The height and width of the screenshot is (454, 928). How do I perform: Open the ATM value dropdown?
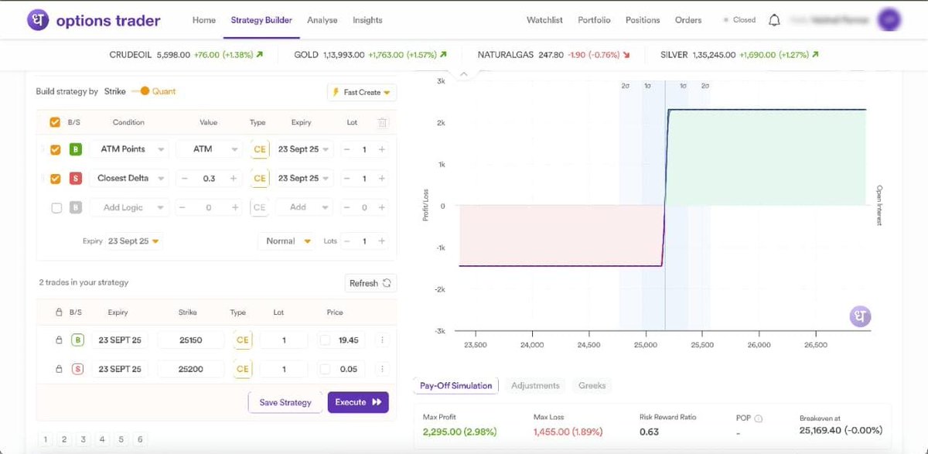[209, 149]
